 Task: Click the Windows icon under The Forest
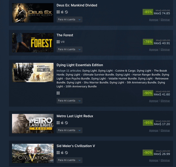tap(58, 42)
